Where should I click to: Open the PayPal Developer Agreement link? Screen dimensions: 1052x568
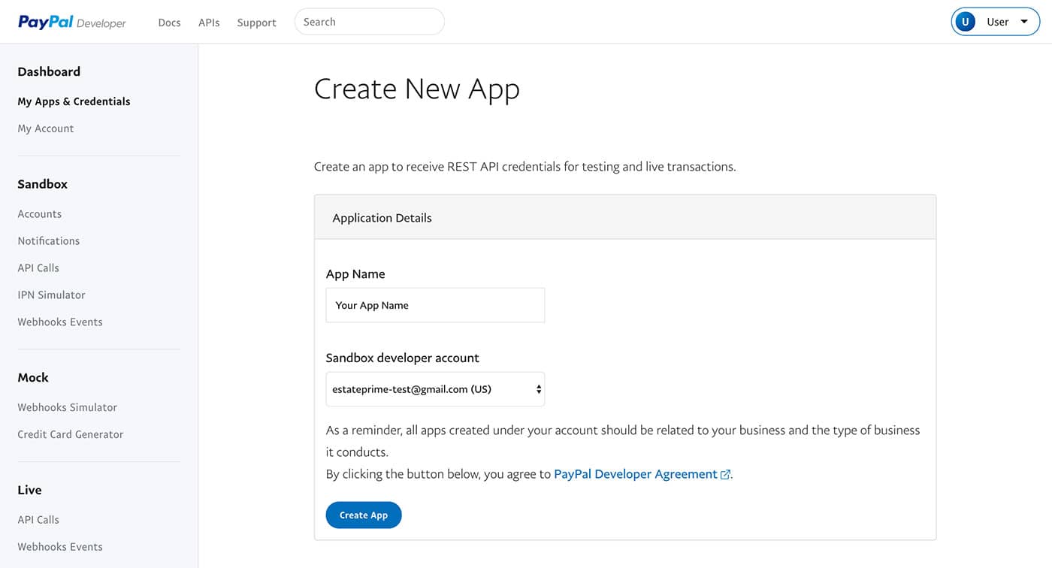[635, 474]
